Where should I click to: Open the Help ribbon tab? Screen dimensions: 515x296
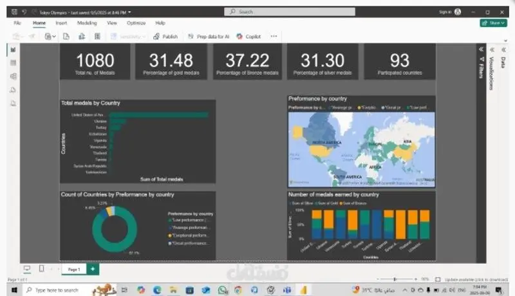click(x=160, y=23)
